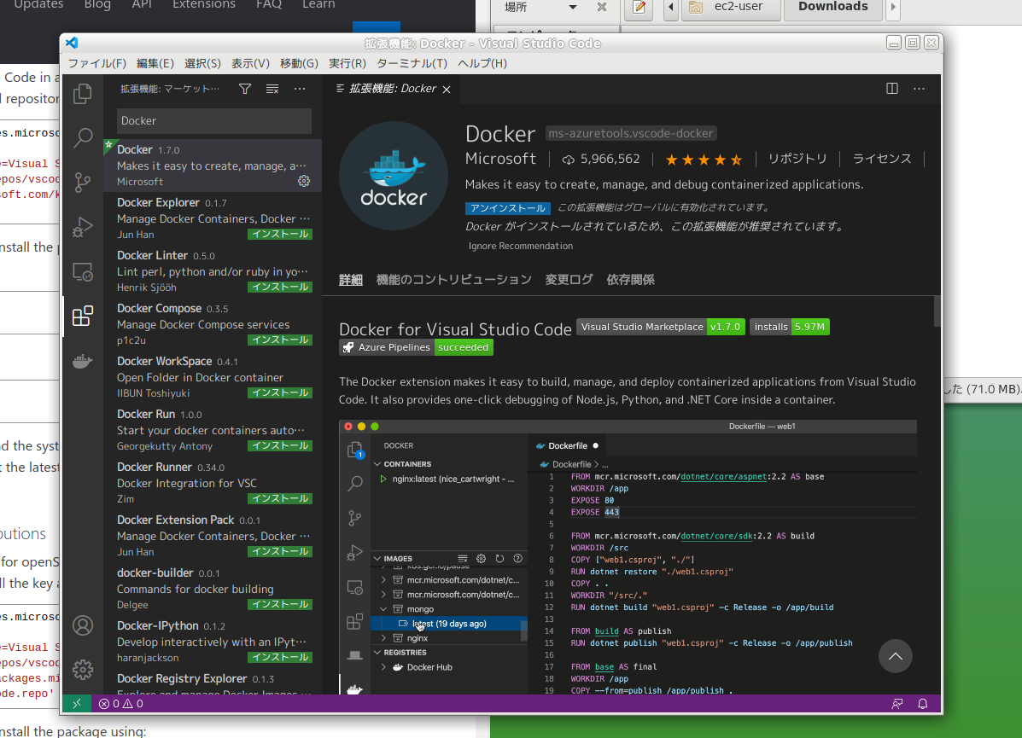Open the extensions panel more actions menu
Image resolution: width=1022 pixels, height=738 pixels.
coord(300,89)
